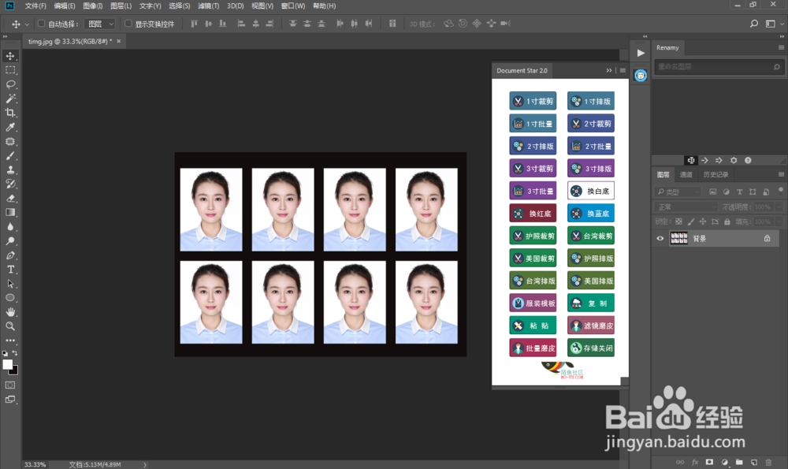The height and width of the screenshot is (469, 788).
Task: Open the foreground color swatch picker
Action: [7, 363]
